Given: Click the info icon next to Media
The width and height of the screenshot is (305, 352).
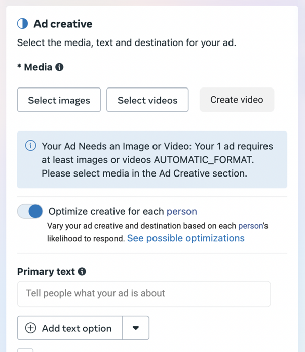Looking at the screenshot, I should pyautogui.click(x=59, y=67).
